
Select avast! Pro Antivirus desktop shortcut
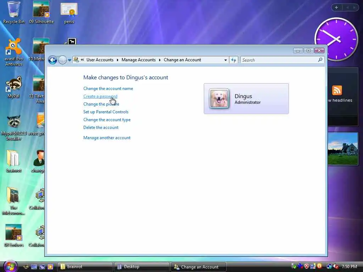click(14, 52)
